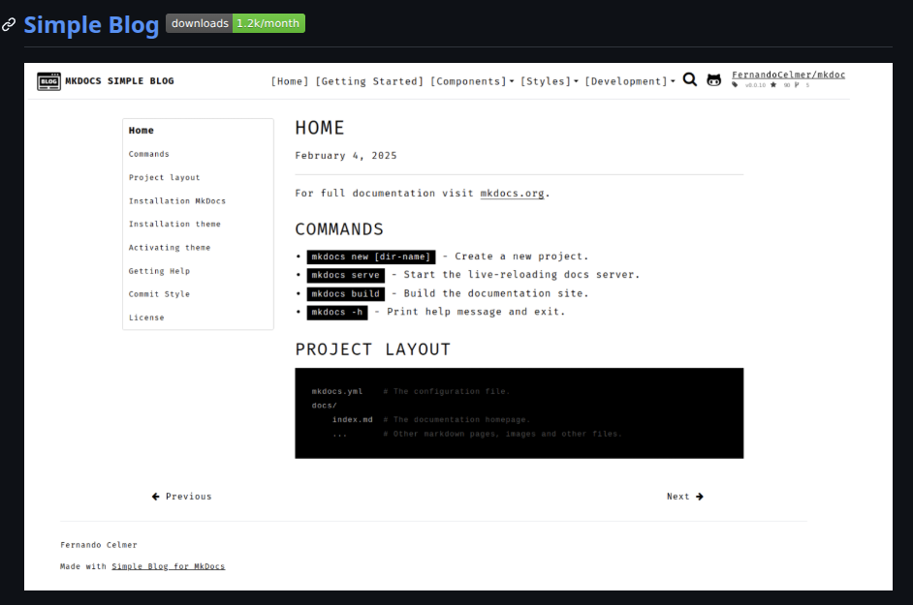The image size is (913, 605).
Task: Open the Simple Blog heading link
Action: [x=91, y=25]
